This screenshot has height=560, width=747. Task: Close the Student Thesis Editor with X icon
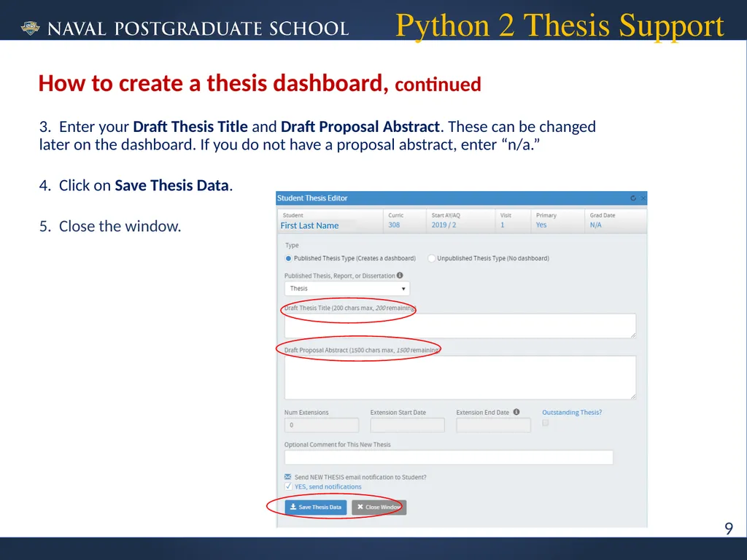pos(643,198)
